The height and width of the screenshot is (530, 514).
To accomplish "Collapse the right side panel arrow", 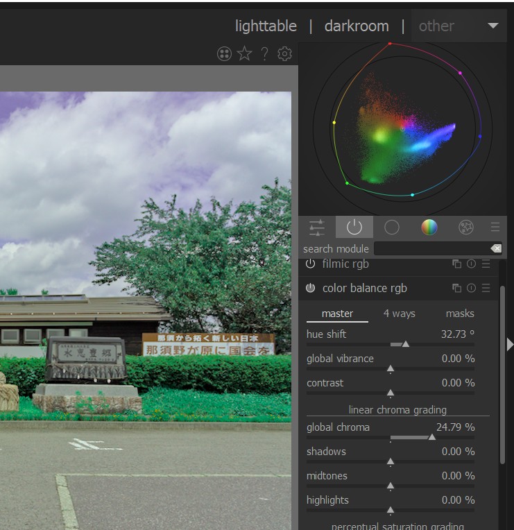I will click(x=510, y=345).
